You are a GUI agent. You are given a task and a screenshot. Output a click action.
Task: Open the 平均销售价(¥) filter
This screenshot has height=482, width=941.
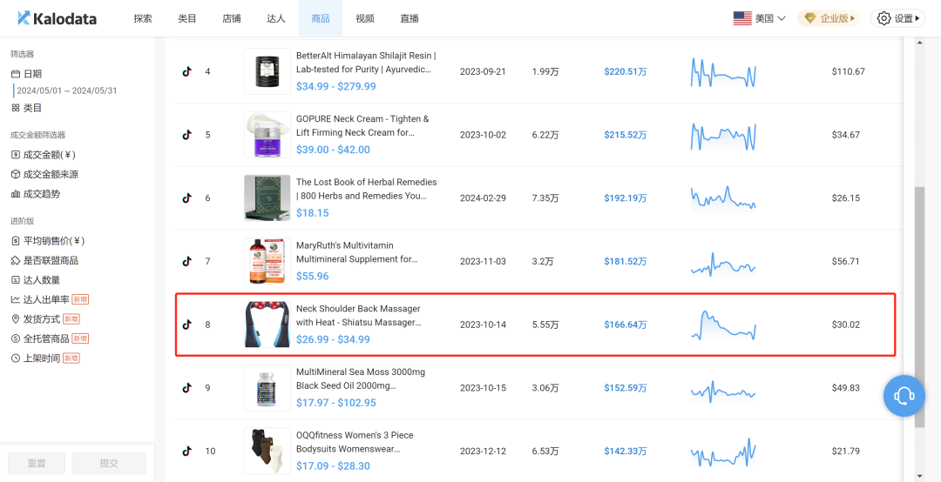point(48,241)
